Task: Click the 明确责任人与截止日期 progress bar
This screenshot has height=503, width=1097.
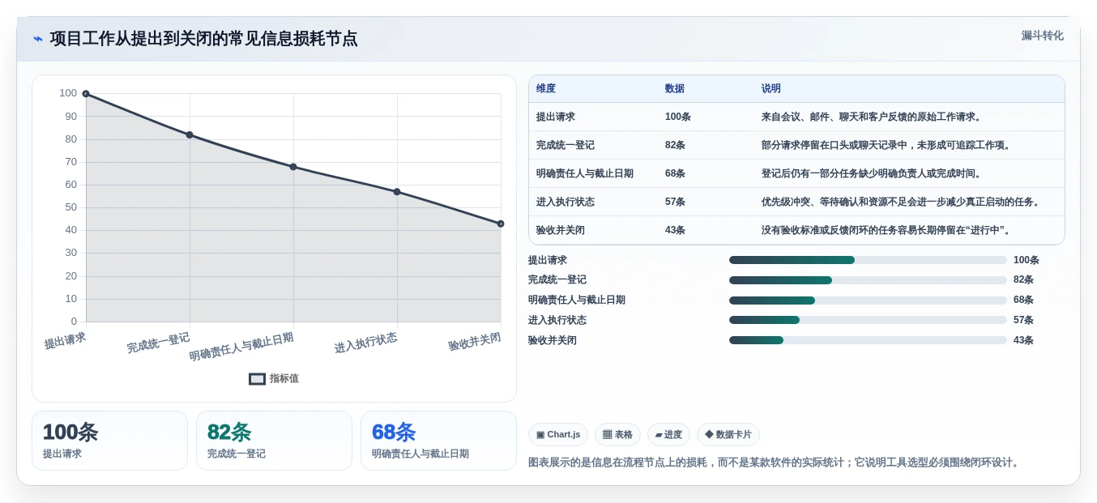Action: (x=868, y=301)
